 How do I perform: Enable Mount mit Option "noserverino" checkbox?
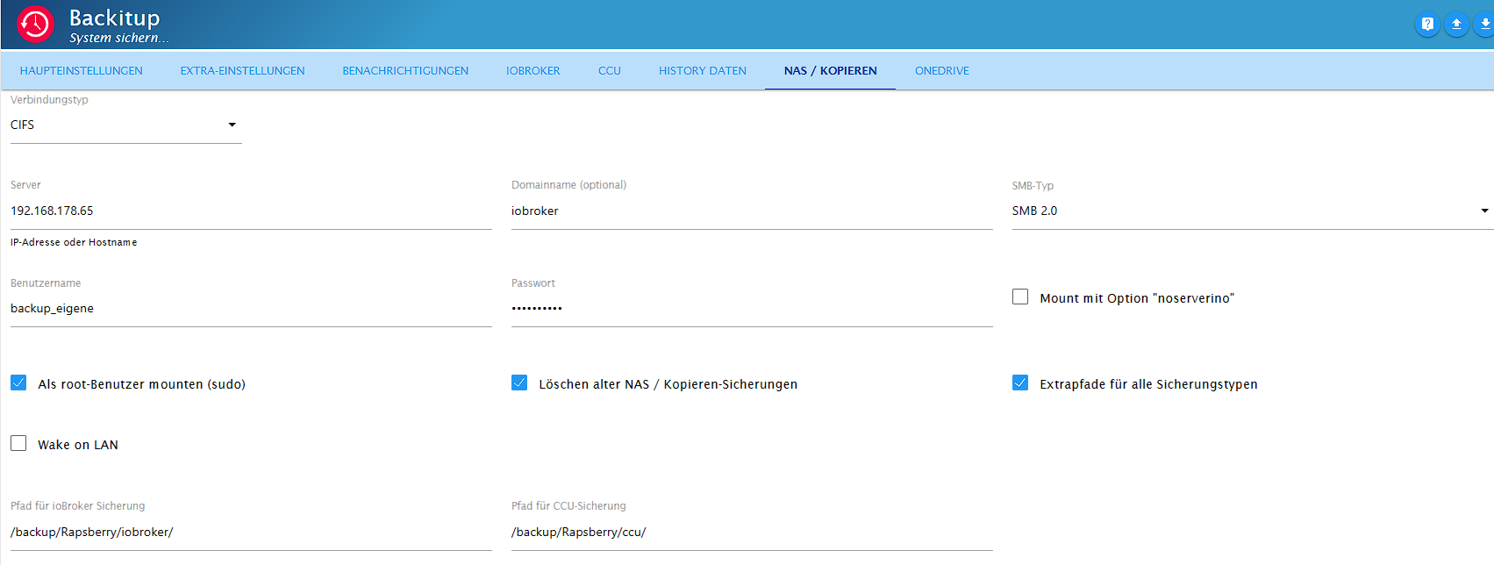(1020, 297)
